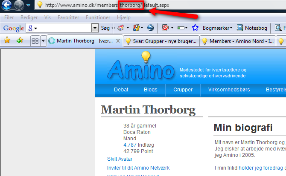
Task: Click the Amino logo
Action: pos(141,66)
